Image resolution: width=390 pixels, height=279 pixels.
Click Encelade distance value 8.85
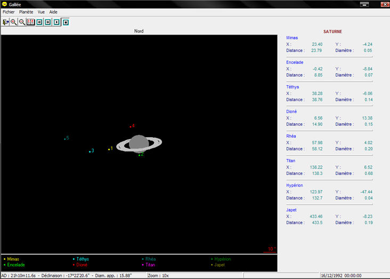[319, 75]
